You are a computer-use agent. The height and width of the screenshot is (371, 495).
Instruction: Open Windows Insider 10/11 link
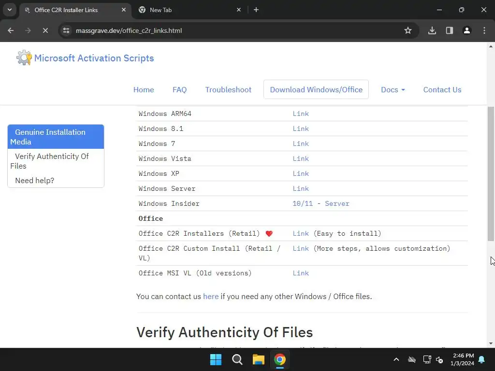click(x=303, y=203)
